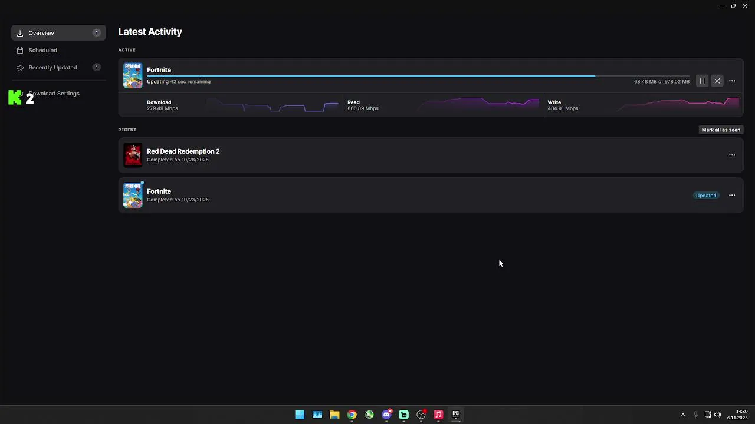This screenshot has height=424, width=755.
Task: Open Recently Updated section
Action: click(58, 67)
